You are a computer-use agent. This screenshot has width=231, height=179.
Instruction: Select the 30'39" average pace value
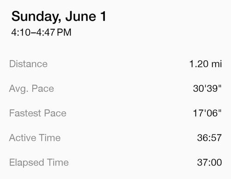(x=207, y=89)
